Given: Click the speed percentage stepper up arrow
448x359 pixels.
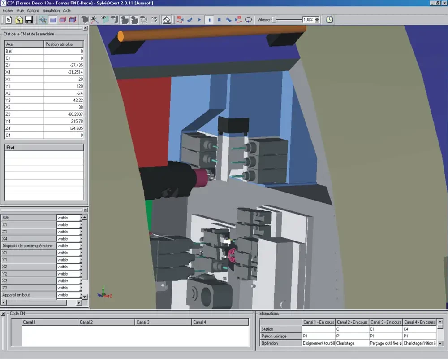Looking at the screenshot, I should [317, 18].
